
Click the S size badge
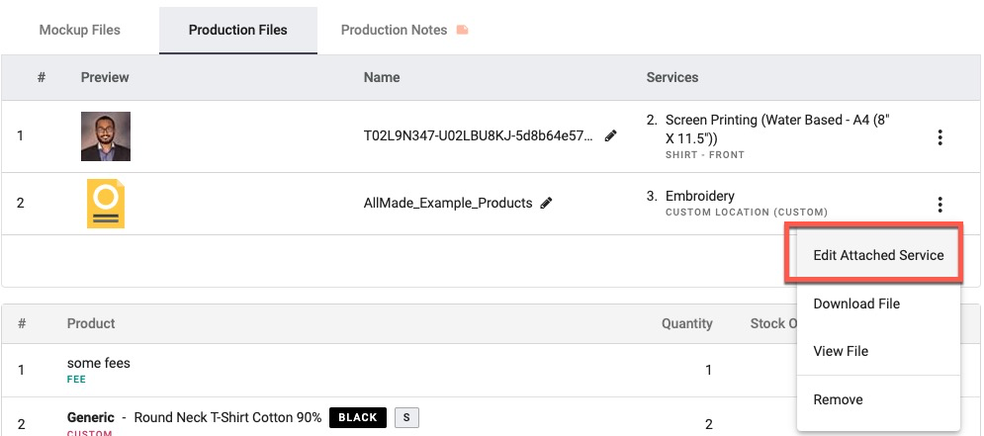pyautogui.click(x=406, y=418)
